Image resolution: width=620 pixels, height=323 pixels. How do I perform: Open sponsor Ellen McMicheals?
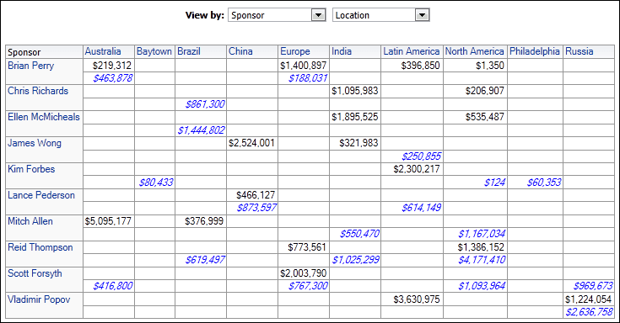44,117
